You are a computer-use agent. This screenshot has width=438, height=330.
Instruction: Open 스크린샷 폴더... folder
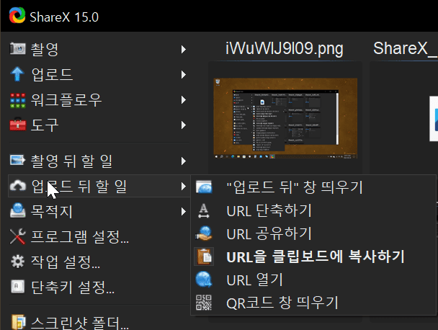click(x=99, y=323)
